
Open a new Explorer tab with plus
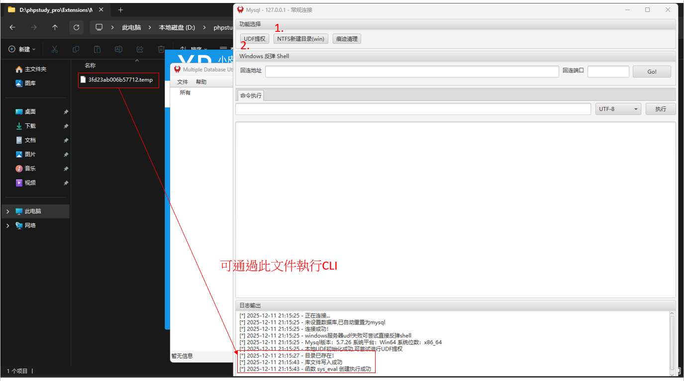click(120, 10)
